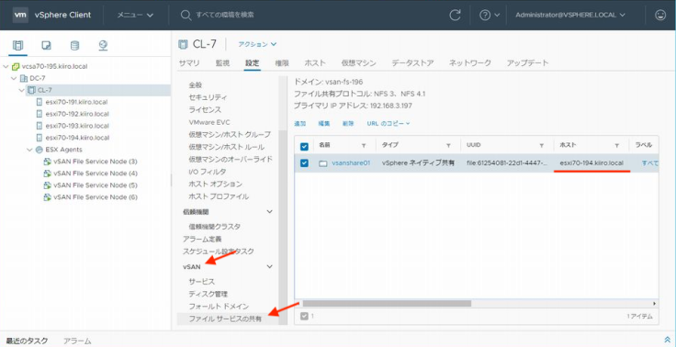Open フォールト ドメイン under vSAN
The image size is (676, 347).
click(219, 307)
